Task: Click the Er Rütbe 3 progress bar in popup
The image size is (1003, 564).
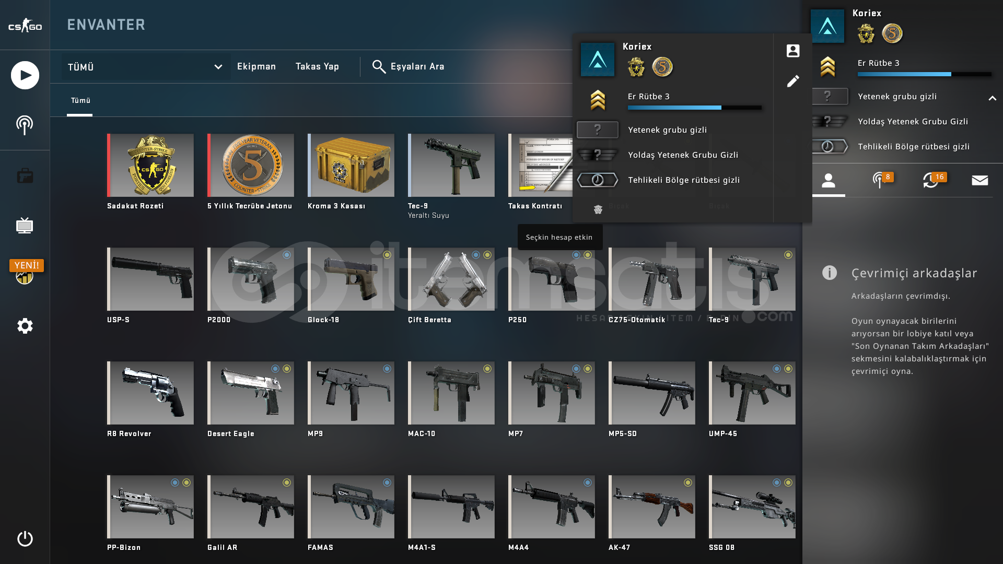Action: pyautogui.click(x=695, y=108)
